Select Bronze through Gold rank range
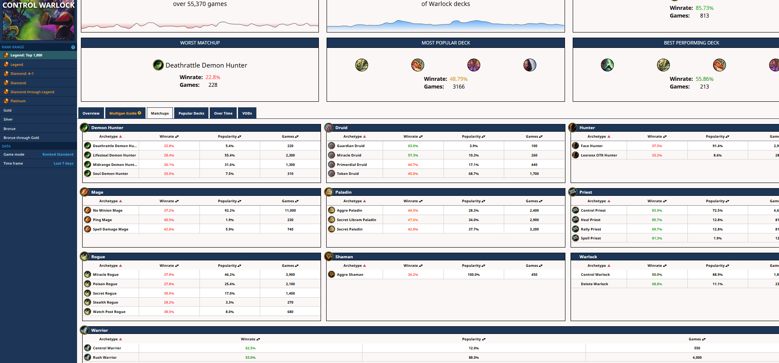Screen dimensions: 779x363 pyautogui.click(x=39, y=138)
